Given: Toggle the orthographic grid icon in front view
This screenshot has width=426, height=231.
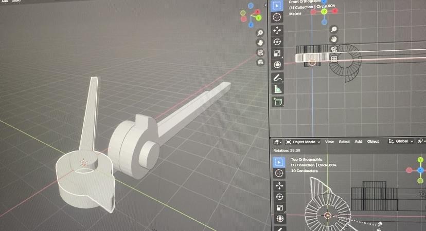Looking at the screenshot, I should [x=334, y=59].
